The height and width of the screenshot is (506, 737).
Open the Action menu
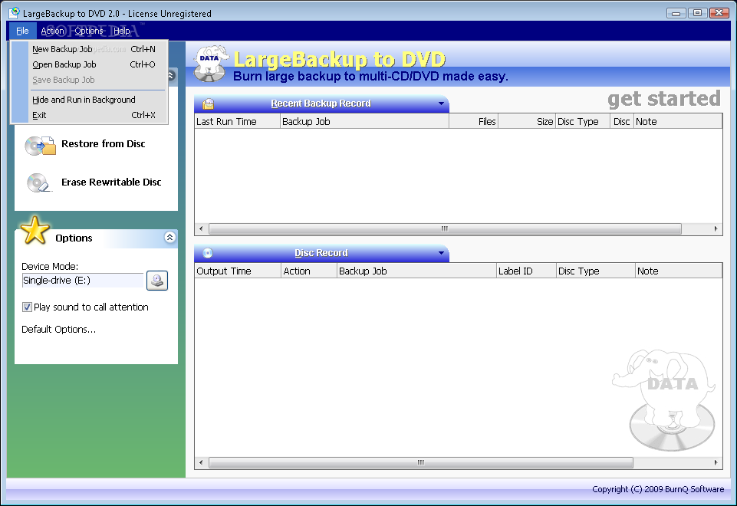click(x=52, y=31)
